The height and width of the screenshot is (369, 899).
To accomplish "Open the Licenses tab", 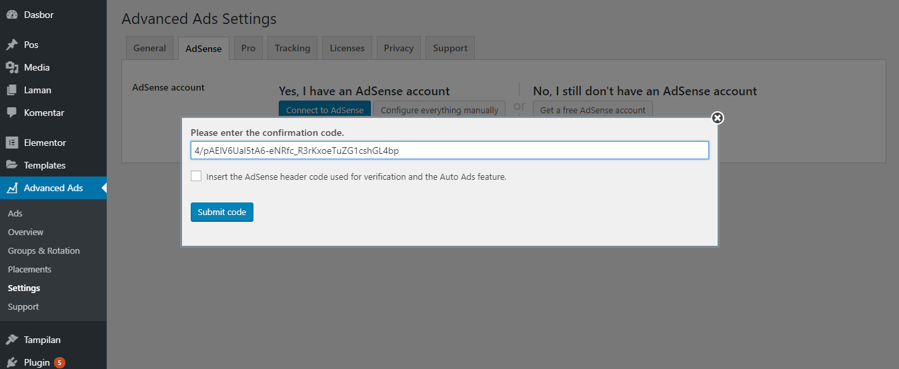I will click(x=347, y=48).
